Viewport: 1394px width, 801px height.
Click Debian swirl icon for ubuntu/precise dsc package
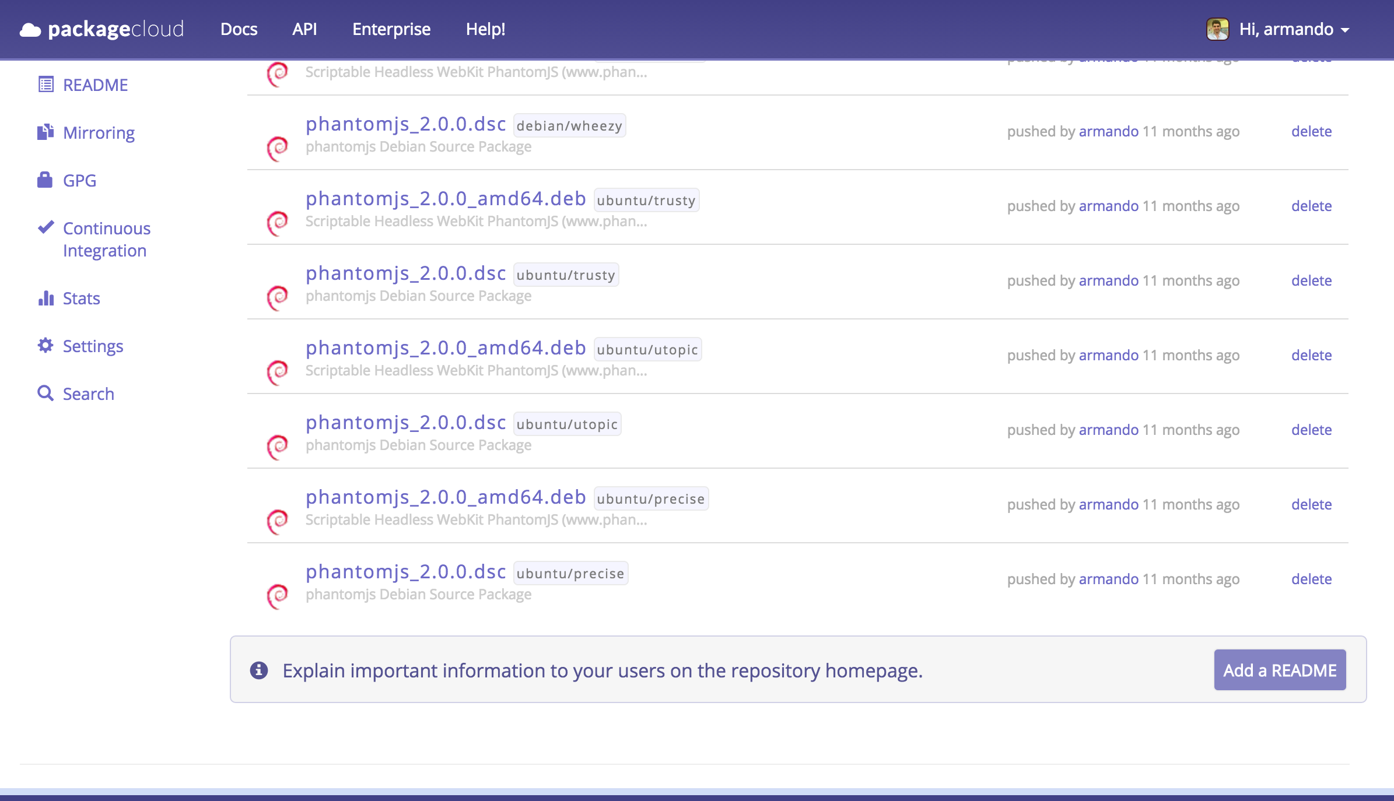pos(278,596)
